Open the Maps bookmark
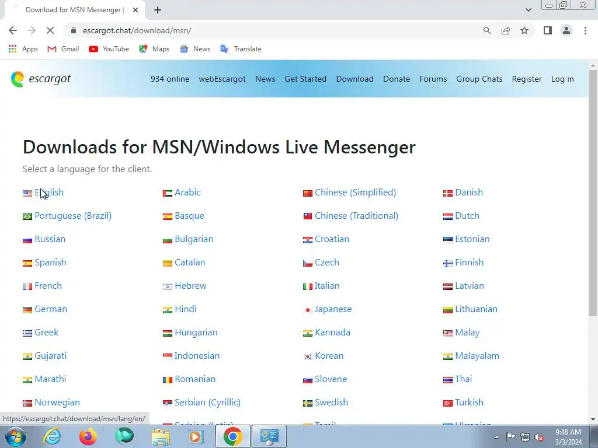Image resolution: width=598 pixels, height=448 pixels. coord(154,49)
